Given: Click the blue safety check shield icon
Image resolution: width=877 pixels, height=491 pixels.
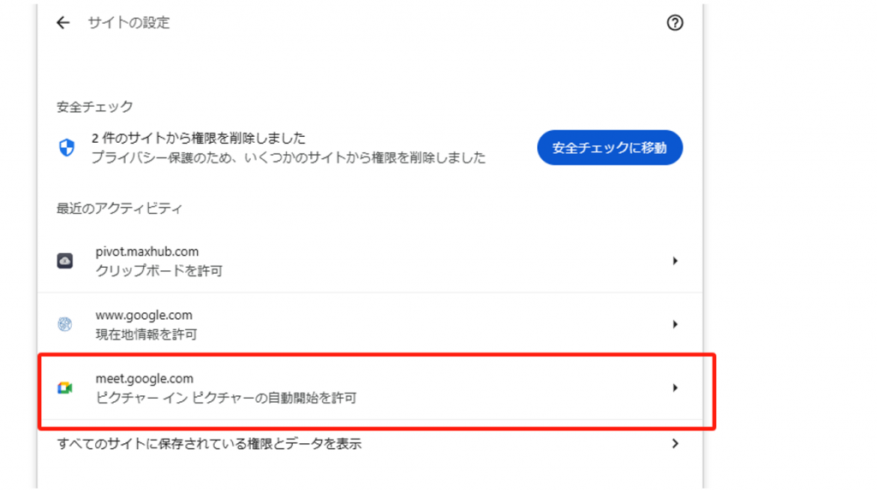Looking at the screenshot, I should (x=67, y=147).
